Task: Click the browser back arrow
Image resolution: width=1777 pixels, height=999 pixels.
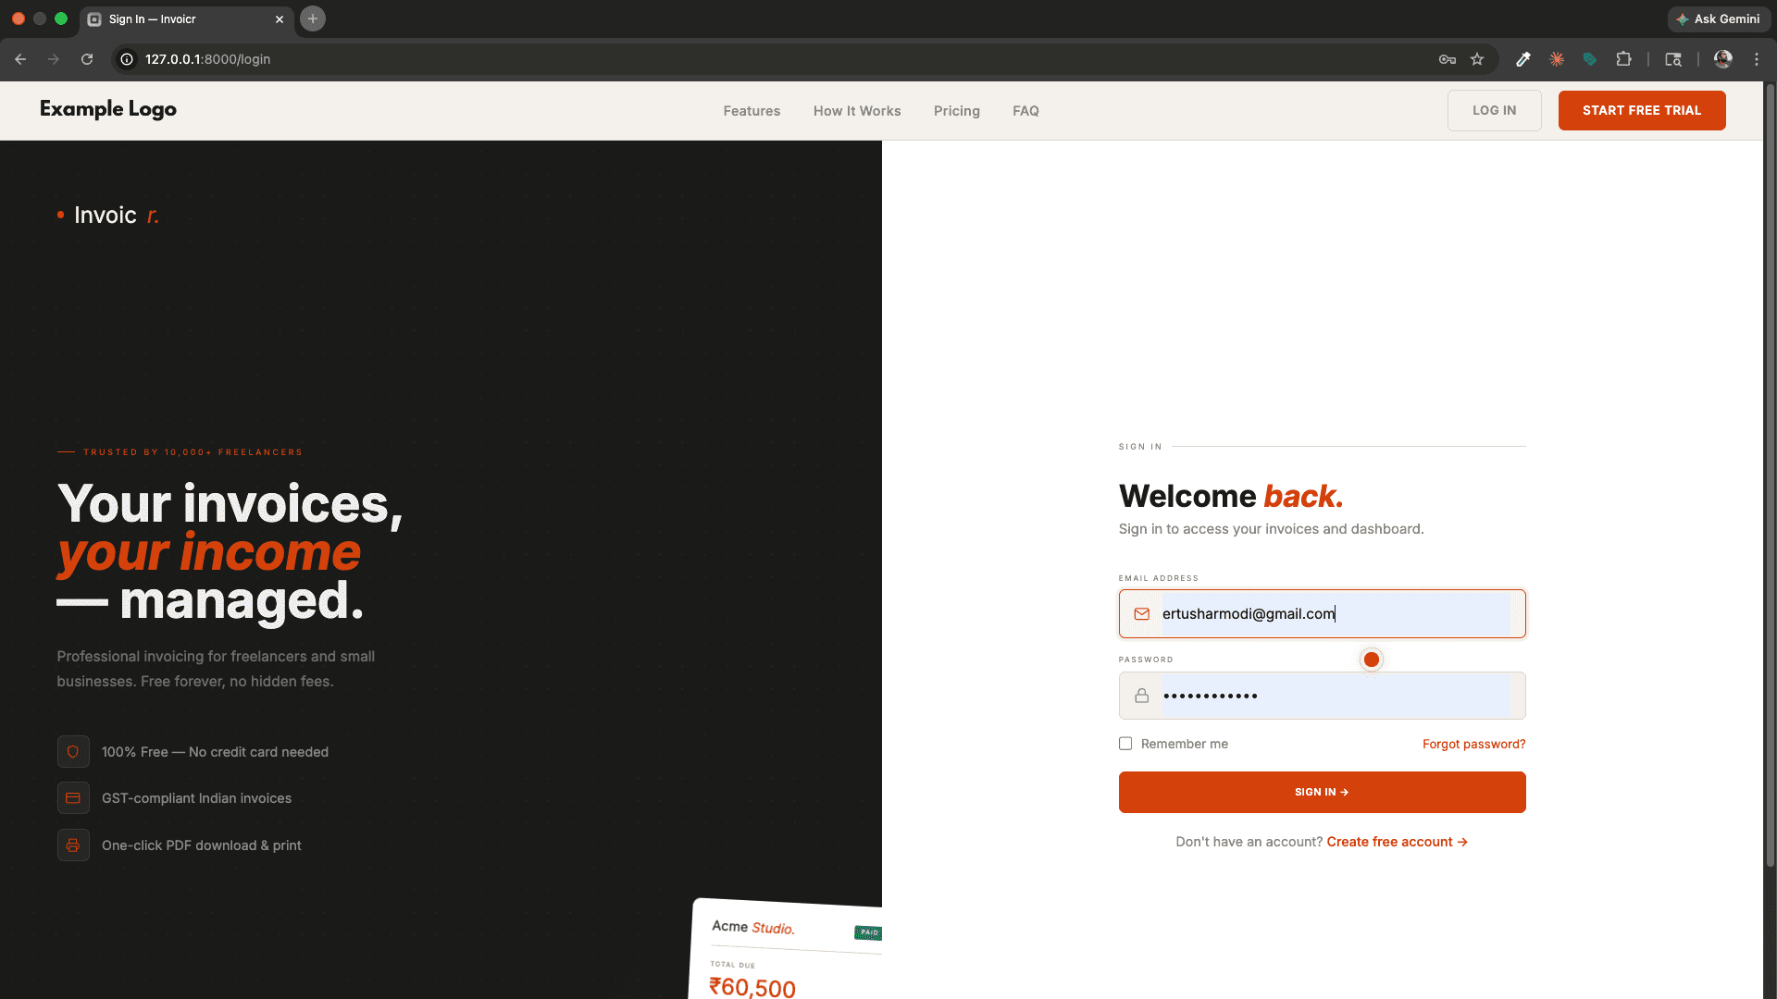Action: point(20,59)
